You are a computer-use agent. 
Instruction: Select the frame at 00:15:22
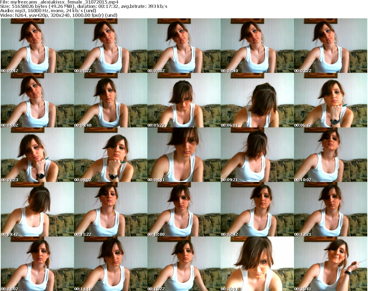(x=184, y=264)
